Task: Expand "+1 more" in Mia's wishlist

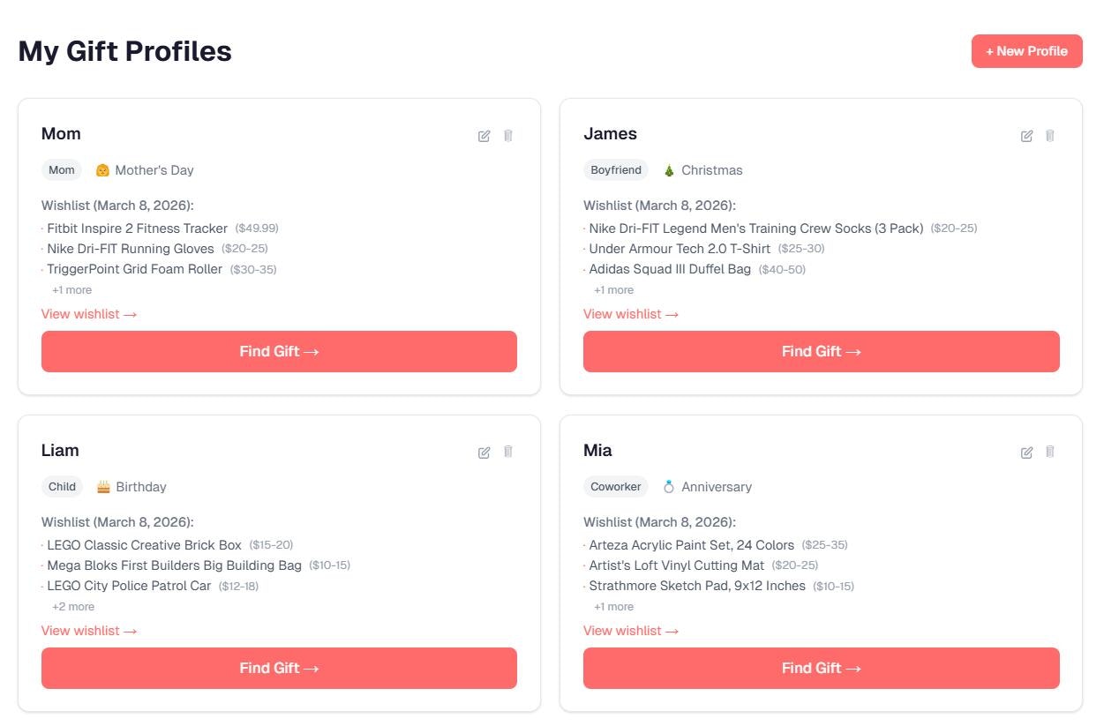Action: 613,607
